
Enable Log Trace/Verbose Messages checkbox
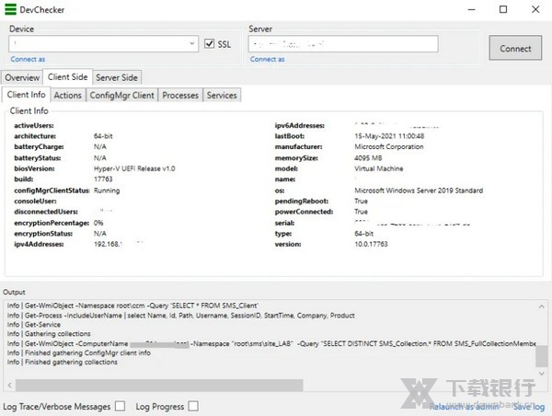(x=121, y=406)
